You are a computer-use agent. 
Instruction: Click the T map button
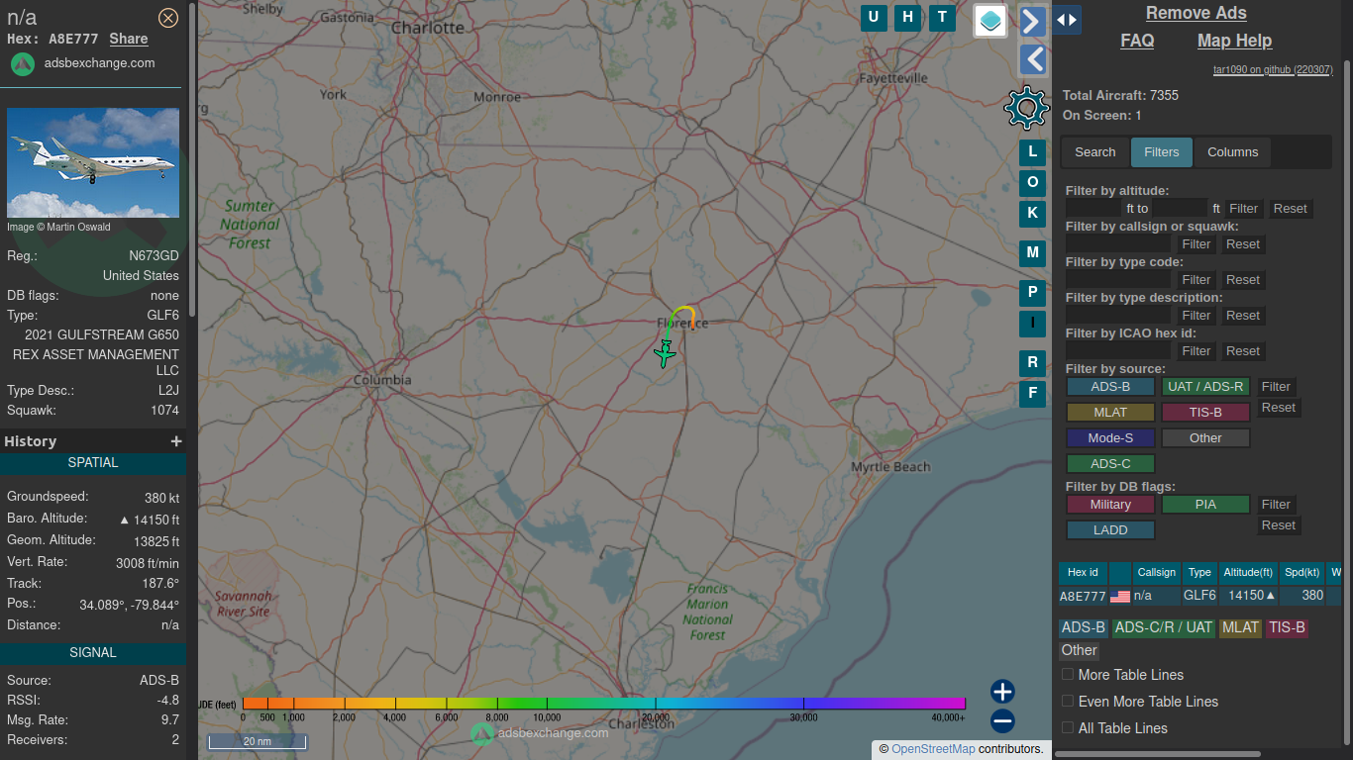point(942,17)
